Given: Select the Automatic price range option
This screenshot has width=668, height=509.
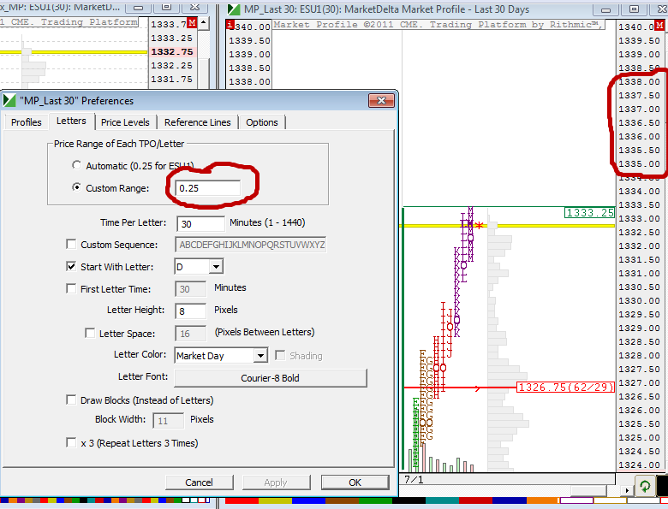Looking at the screenshot, I should coord(78,165).
